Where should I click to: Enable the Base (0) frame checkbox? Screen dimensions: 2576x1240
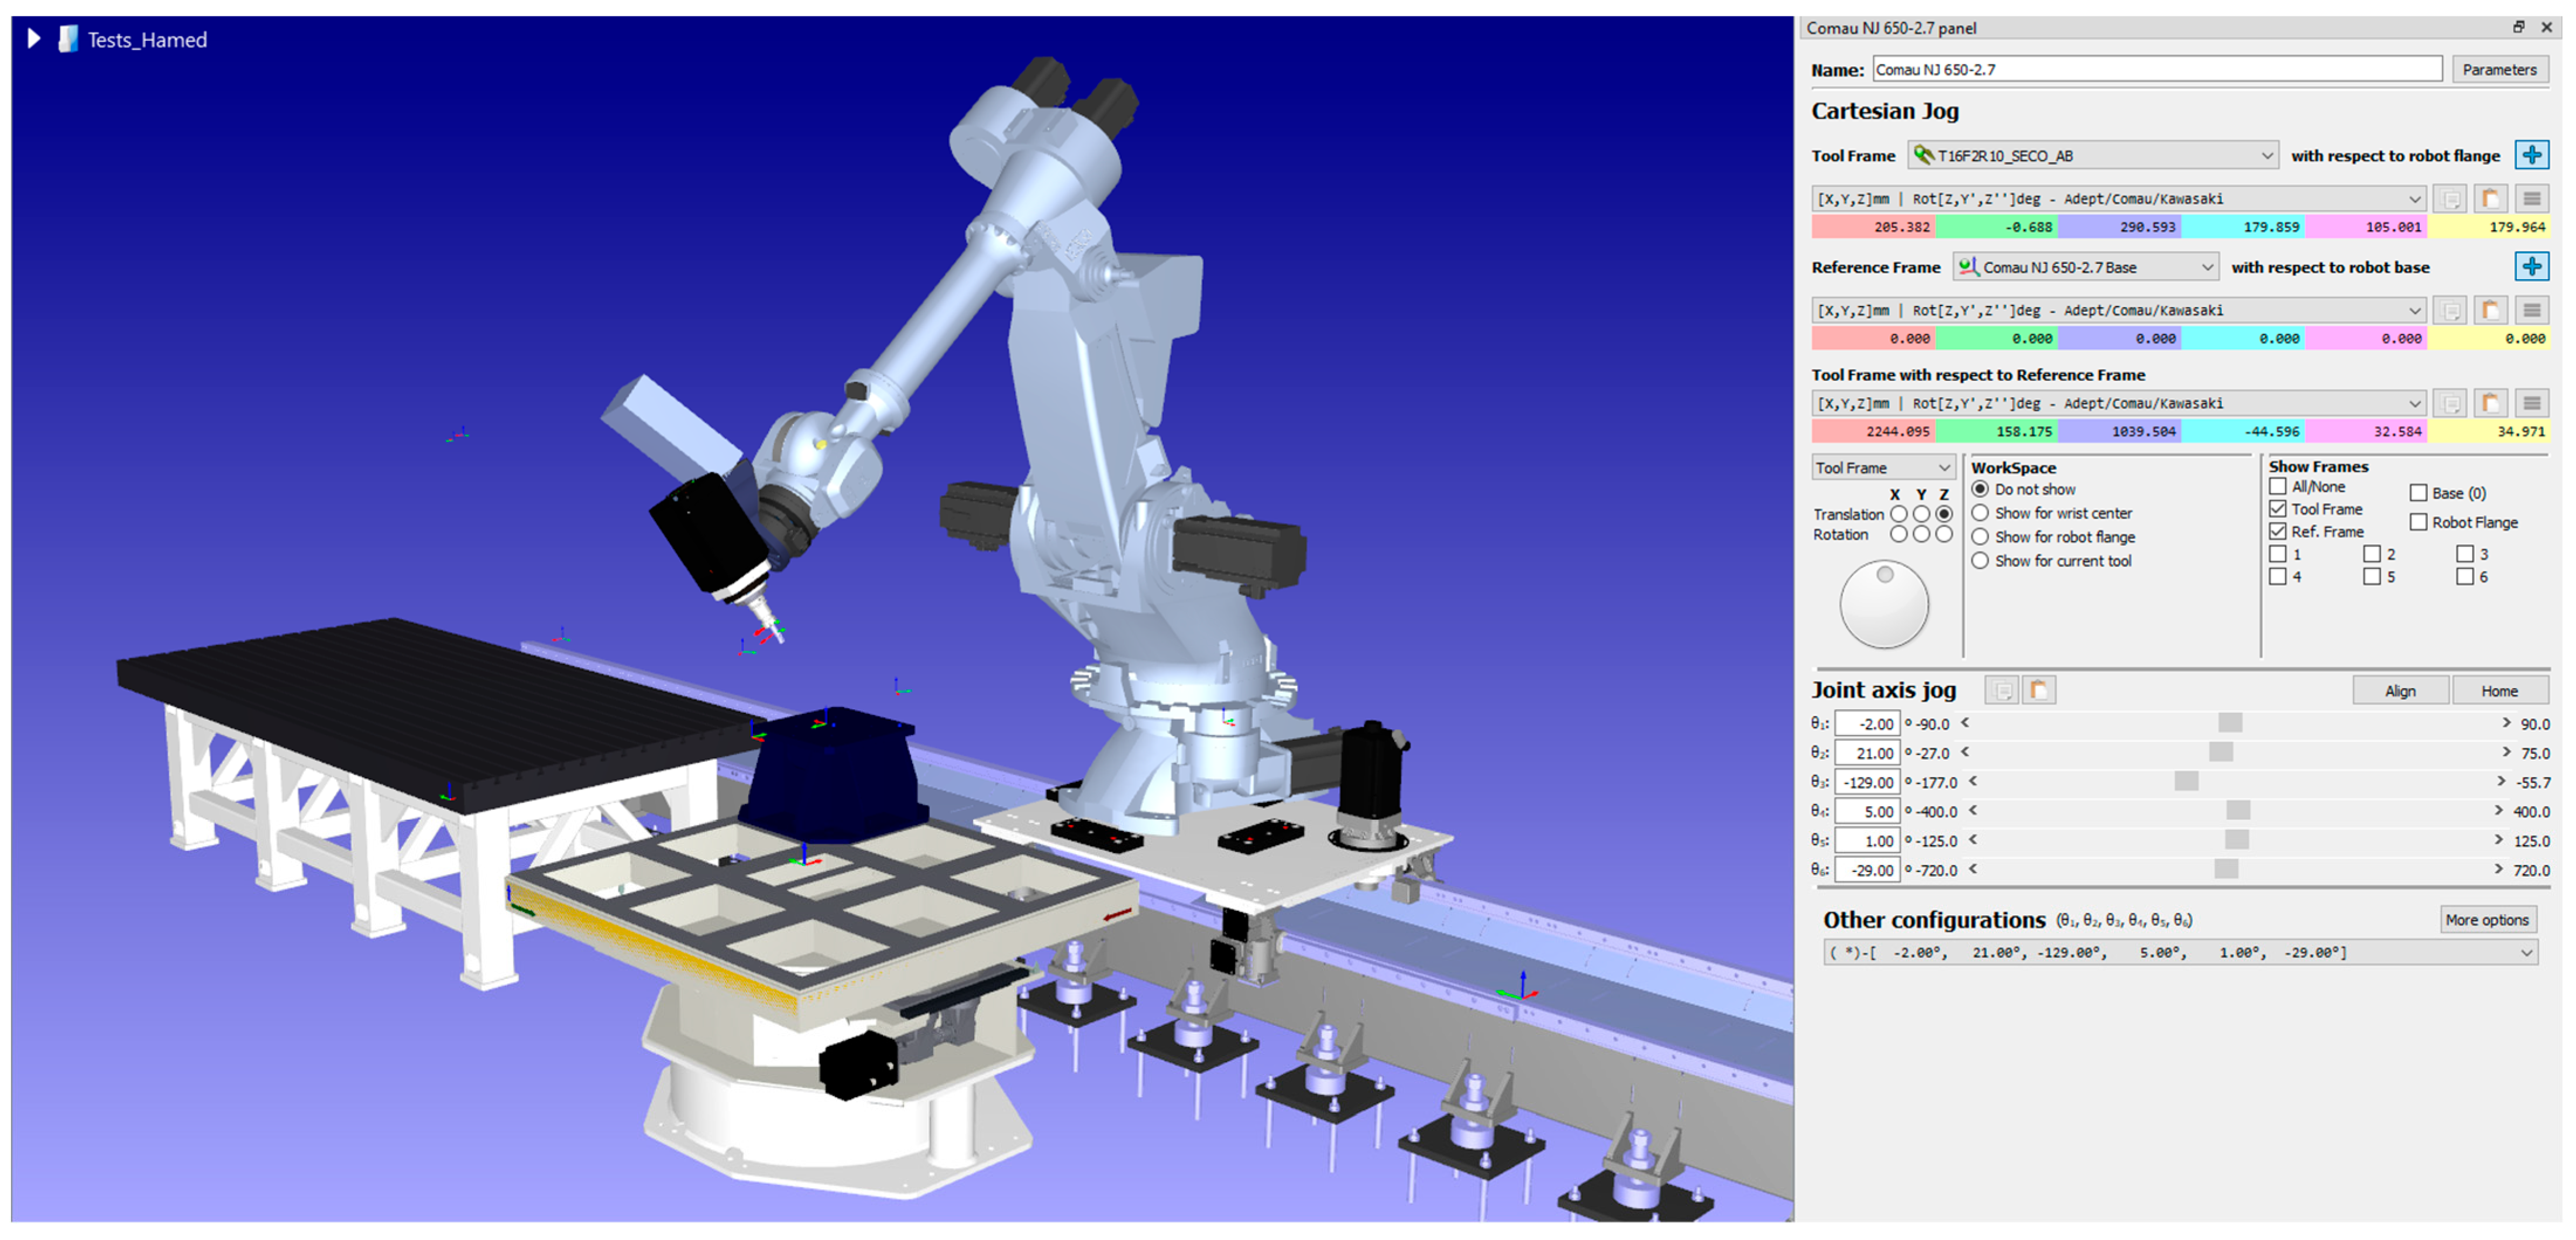click(2418, 493)
